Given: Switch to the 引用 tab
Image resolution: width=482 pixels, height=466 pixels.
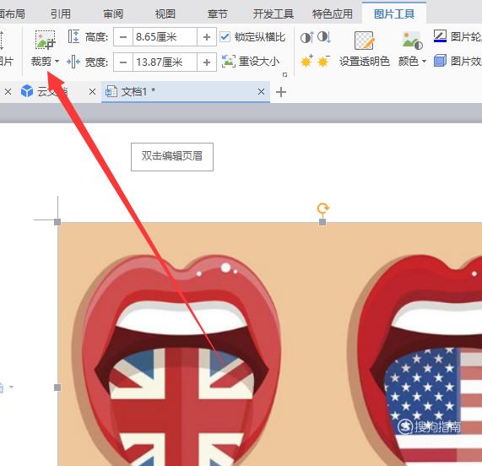Looking at the screenshot, I should [61, 14].
